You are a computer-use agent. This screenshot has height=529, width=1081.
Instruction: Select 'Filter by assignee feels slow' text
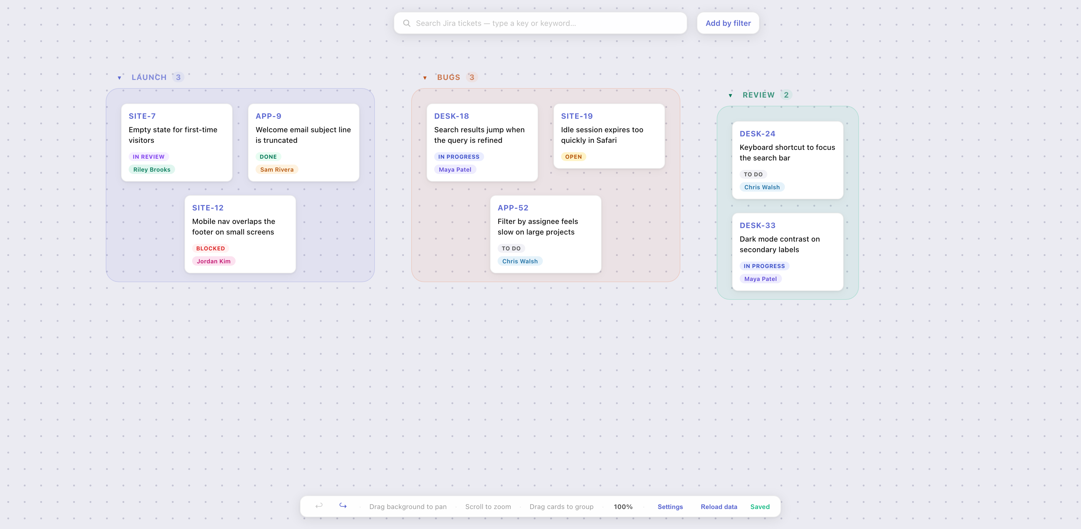pyautogui.click(x=538, y=227)
